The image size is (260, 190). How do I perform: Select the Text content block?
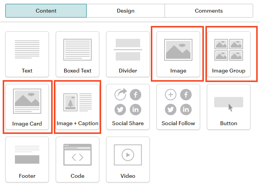pos(27,55)
